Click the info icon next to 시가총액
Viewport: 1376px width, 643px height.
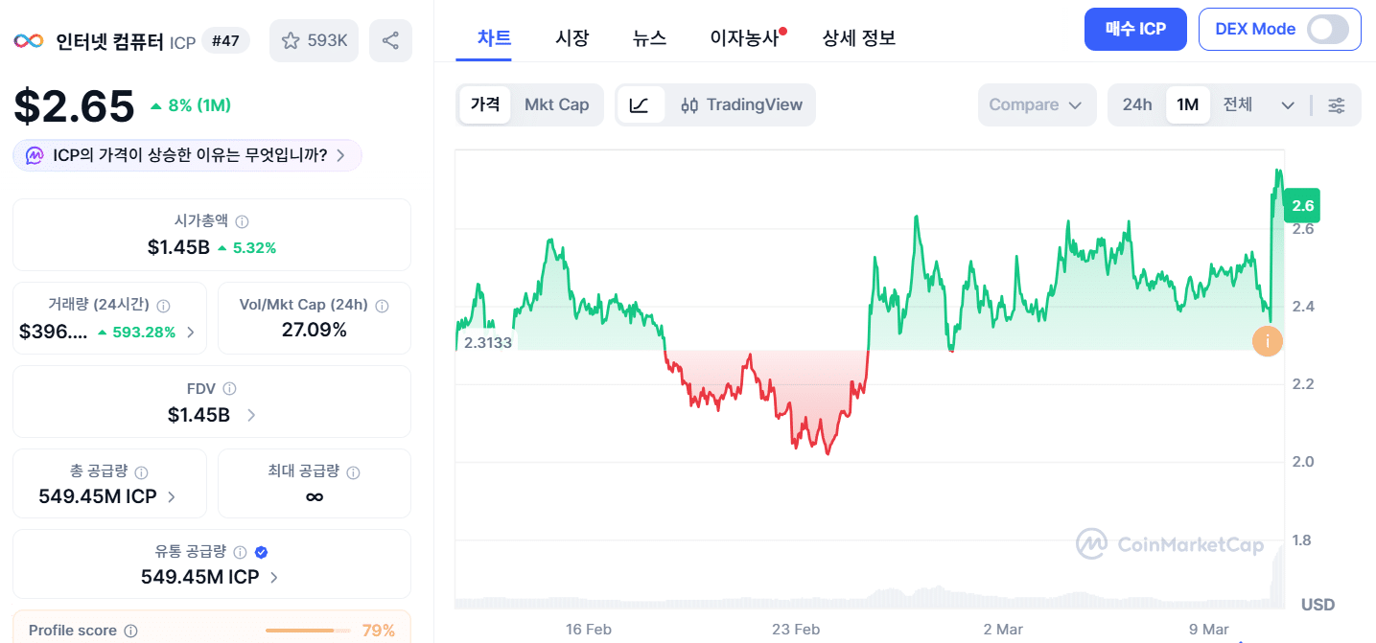coord(242,220)
